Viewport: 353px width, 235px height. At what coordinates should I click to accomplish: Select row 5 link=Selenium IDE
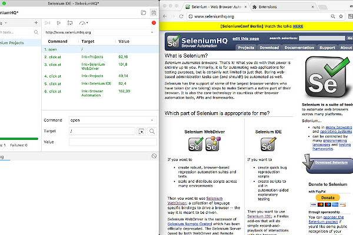100,83
